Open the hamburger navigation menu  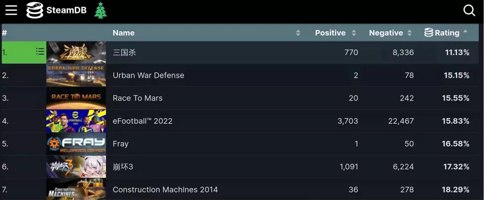click(x=11, y=10)
